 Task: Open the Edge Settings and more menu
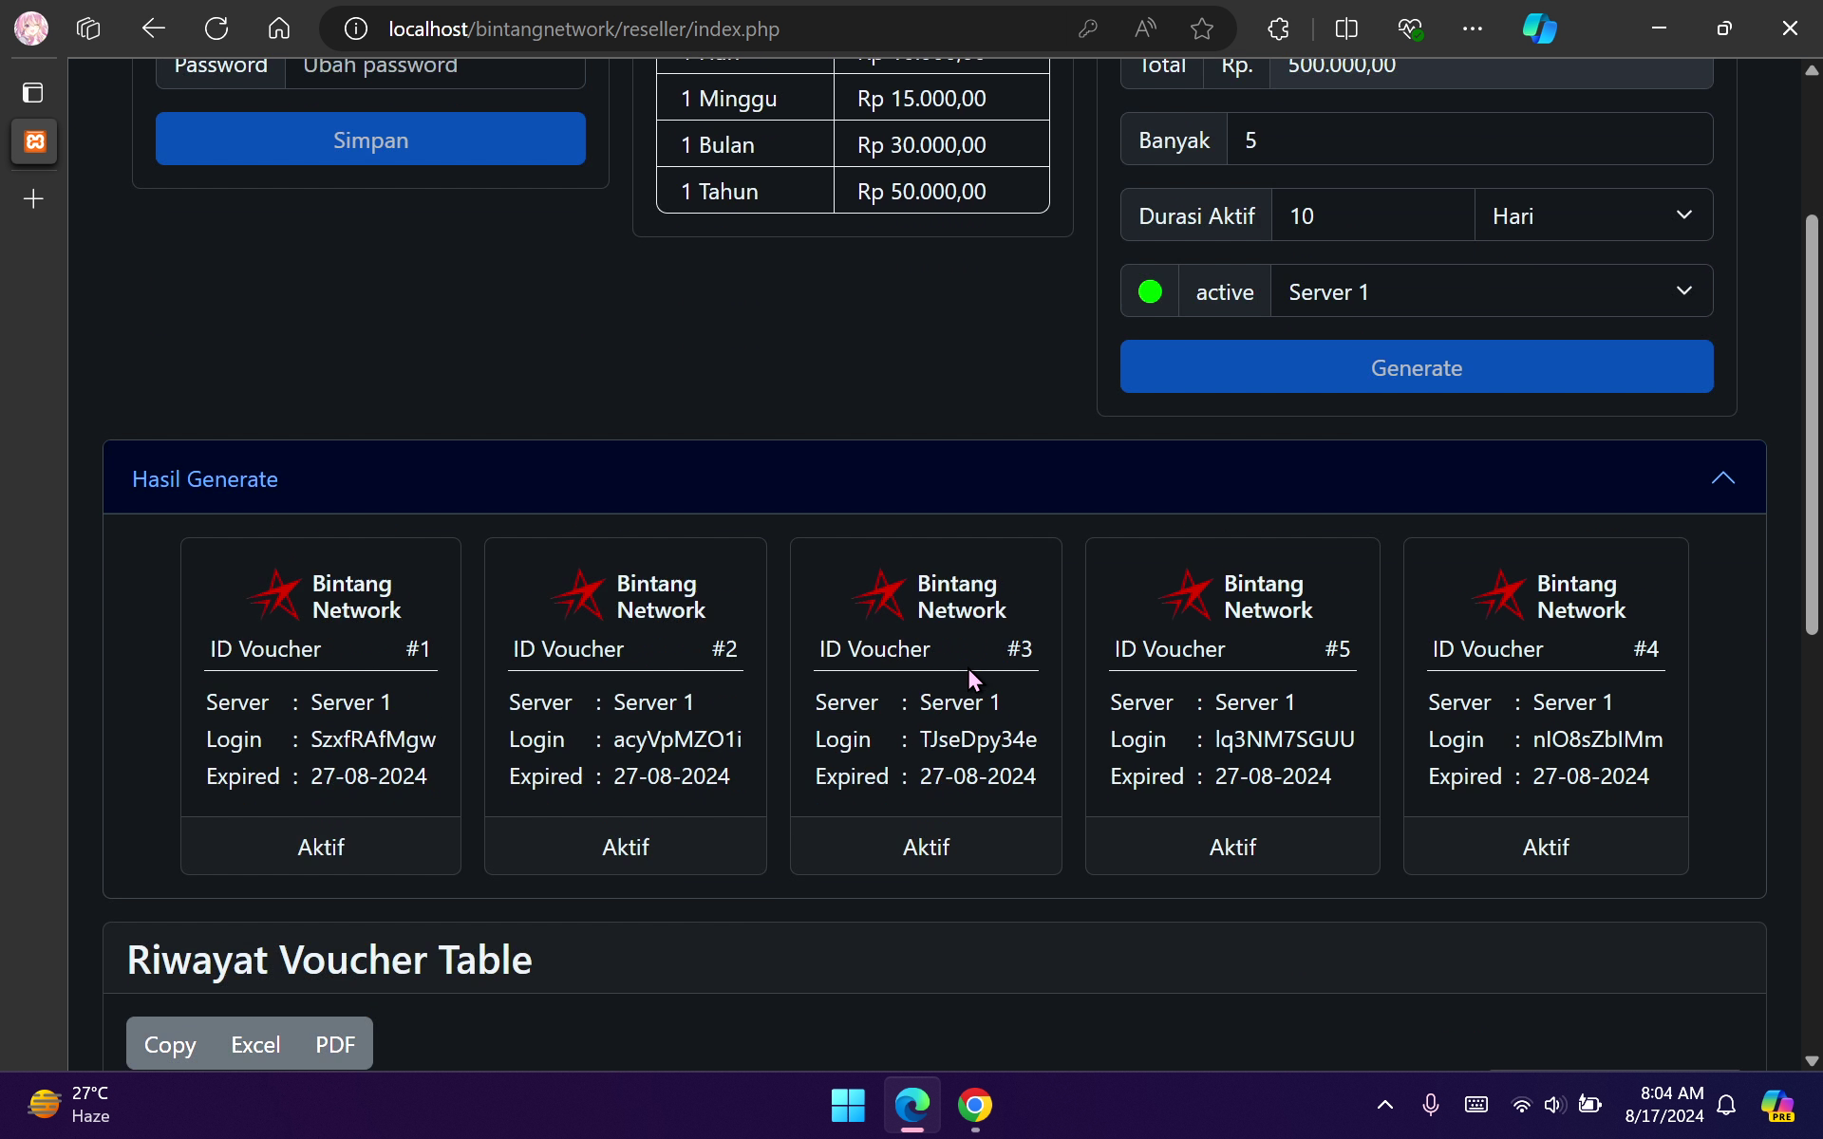tap(1473, 29)
